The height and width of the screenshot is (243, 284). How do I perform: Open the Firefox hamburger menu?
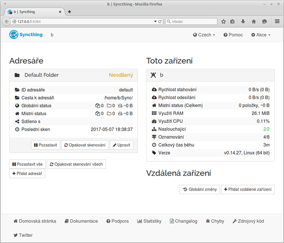click(x=277, y=21)
